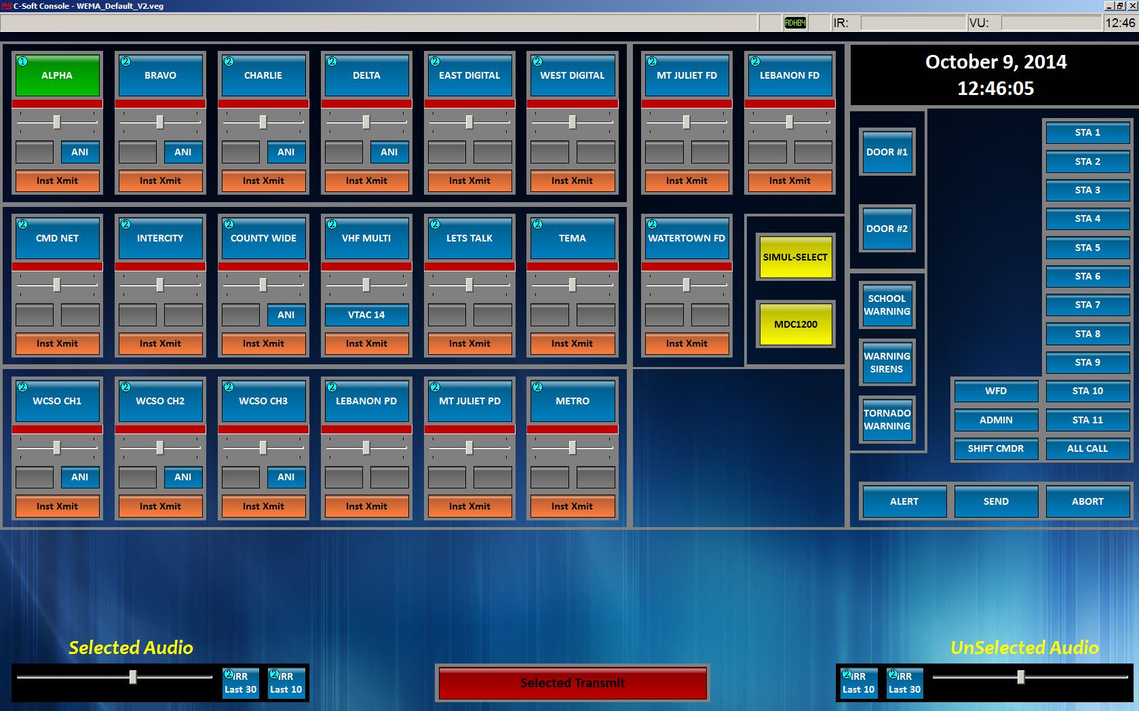Toggle the SIMUL-SELECT yellow button
The image size is (1139, 711).
click(x=795, y=257)
